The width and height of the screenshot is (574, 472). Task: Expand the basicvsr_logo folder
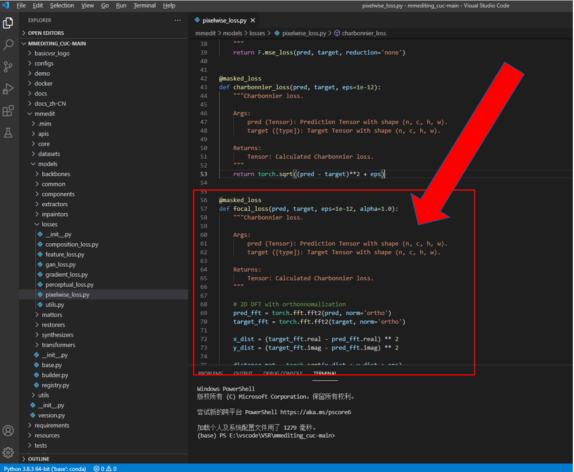(51, 53)
